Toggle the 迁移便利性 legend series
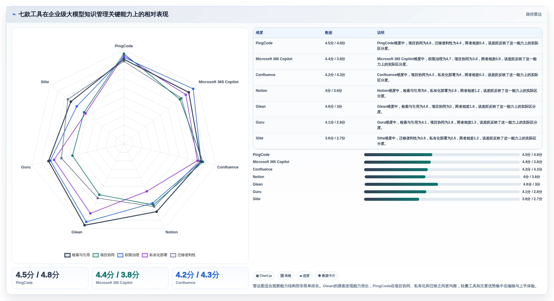This screenshot has height=301, width=554. 183,255
